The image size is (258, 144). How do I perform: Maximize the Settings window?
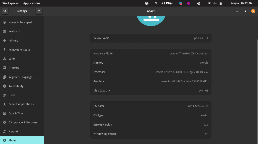click(x=245, y=11)
